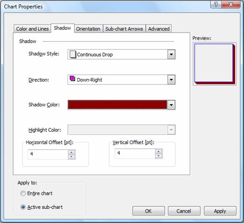Select the Entire chart radio button
The height and width of the screenshot is (223, 244).
(x=23, y=193)
